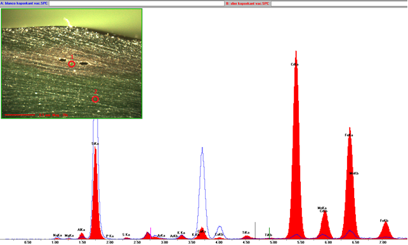This screenshot has width=408, height=245.
Task: Select the AlKa peak label
Action: coord(81,230)
